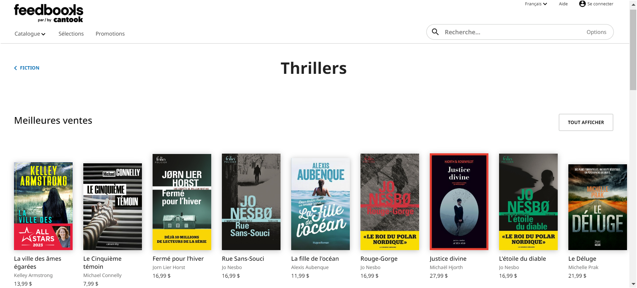This screenshot has width=637, height=288.
Task: Open Rue Sans-Souci book cover
Action: 251,202
